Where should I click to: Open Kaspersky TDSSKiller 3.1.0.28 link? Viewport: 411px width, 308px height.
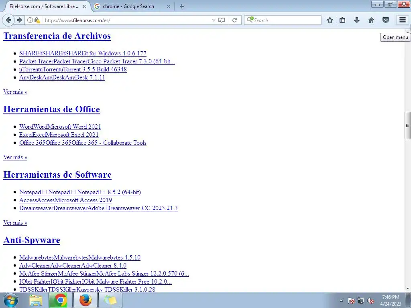87,290
